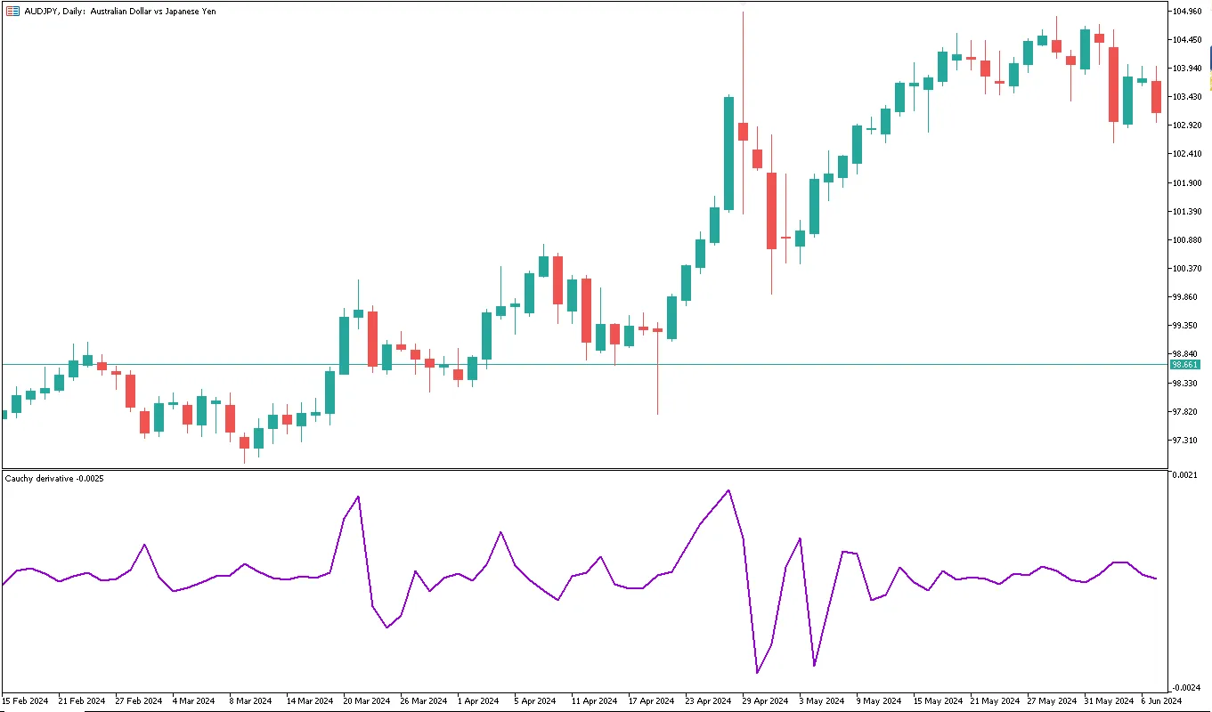Click the 99.350 price scale label

point(1186,326)
